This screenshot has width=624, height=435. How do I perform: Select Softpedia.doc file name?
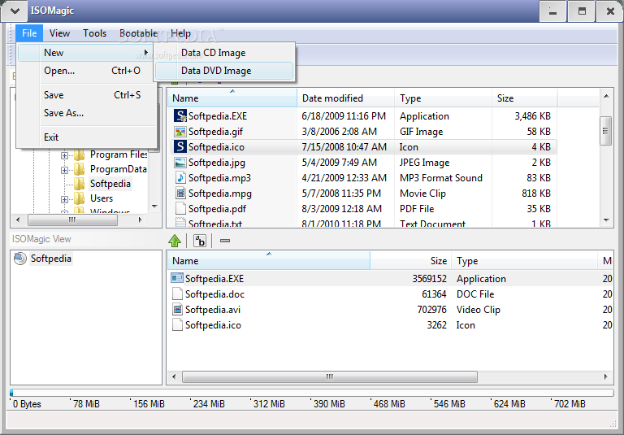pyautogui.click(x=214, y=294)
